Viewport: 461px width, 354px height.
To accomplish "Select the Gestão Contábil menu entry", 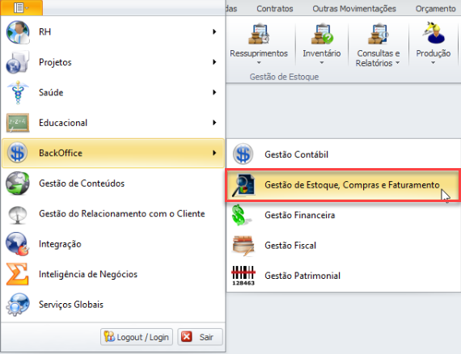I will pos(344,154).
